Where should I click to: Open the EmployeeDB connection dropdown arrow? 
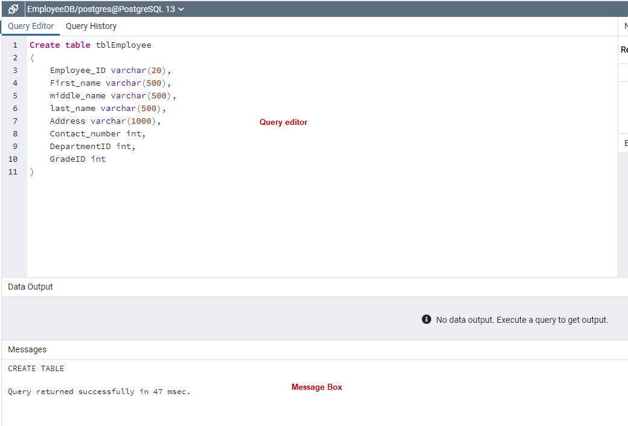pyautogui.click(x=181, y=9)
